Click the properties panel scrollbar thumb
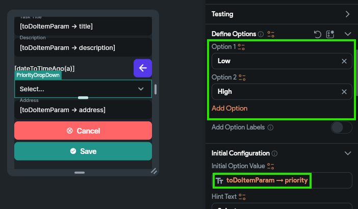Image resolution: width=358 pixels, height=209 pixels. click(x=357, y=72)
